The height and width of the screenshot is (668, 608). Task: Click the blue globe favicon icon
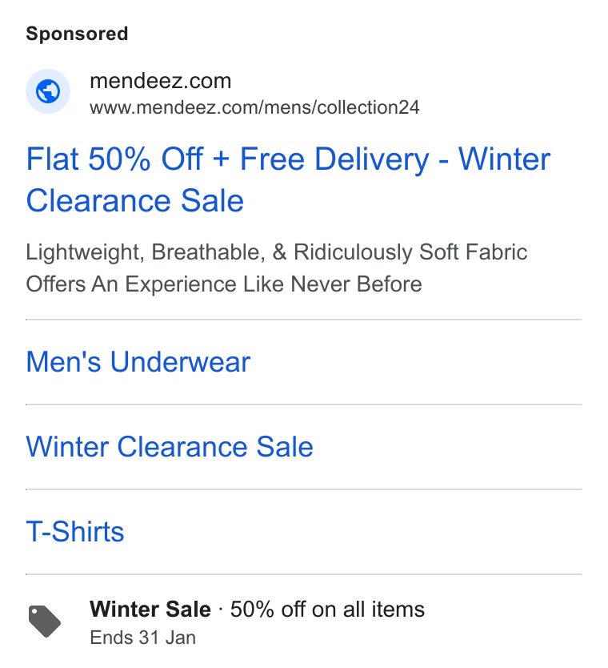(x=48, y=91)
